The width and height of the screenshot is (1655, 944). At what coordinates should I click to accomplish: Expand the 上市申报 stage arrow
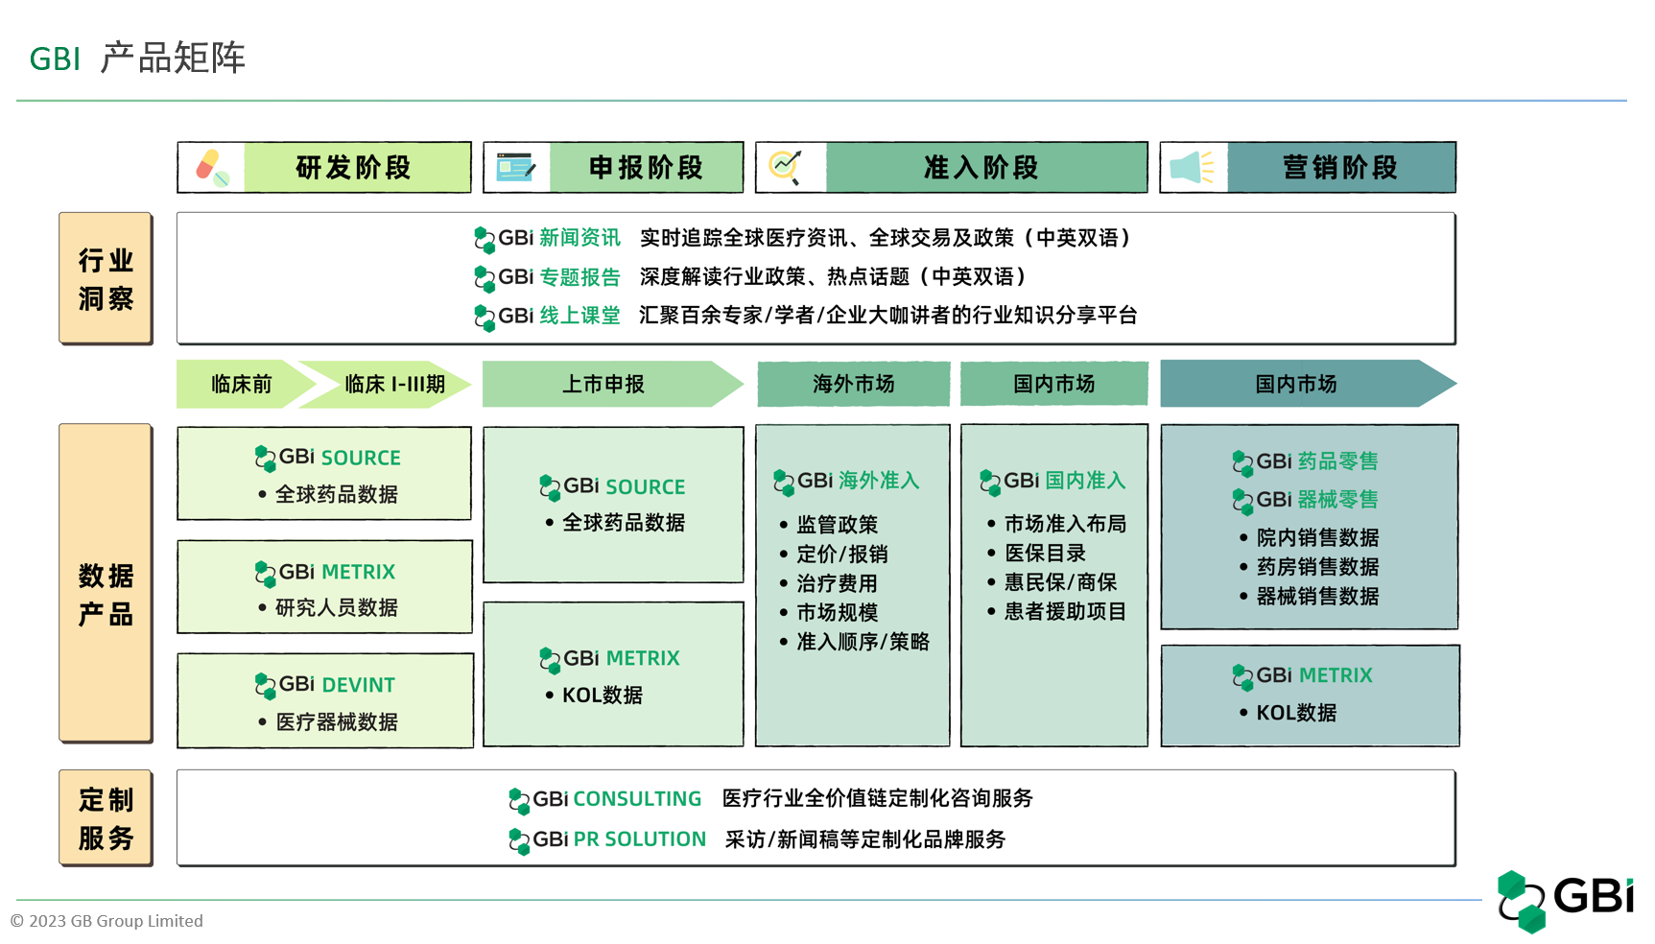pyautogui.click(x=604, y=384)
